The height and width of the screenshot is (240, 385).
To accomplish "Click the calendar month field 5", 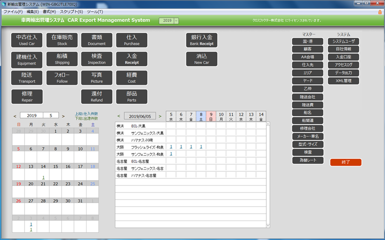I will pyautogui.click(x=51, y=115).
